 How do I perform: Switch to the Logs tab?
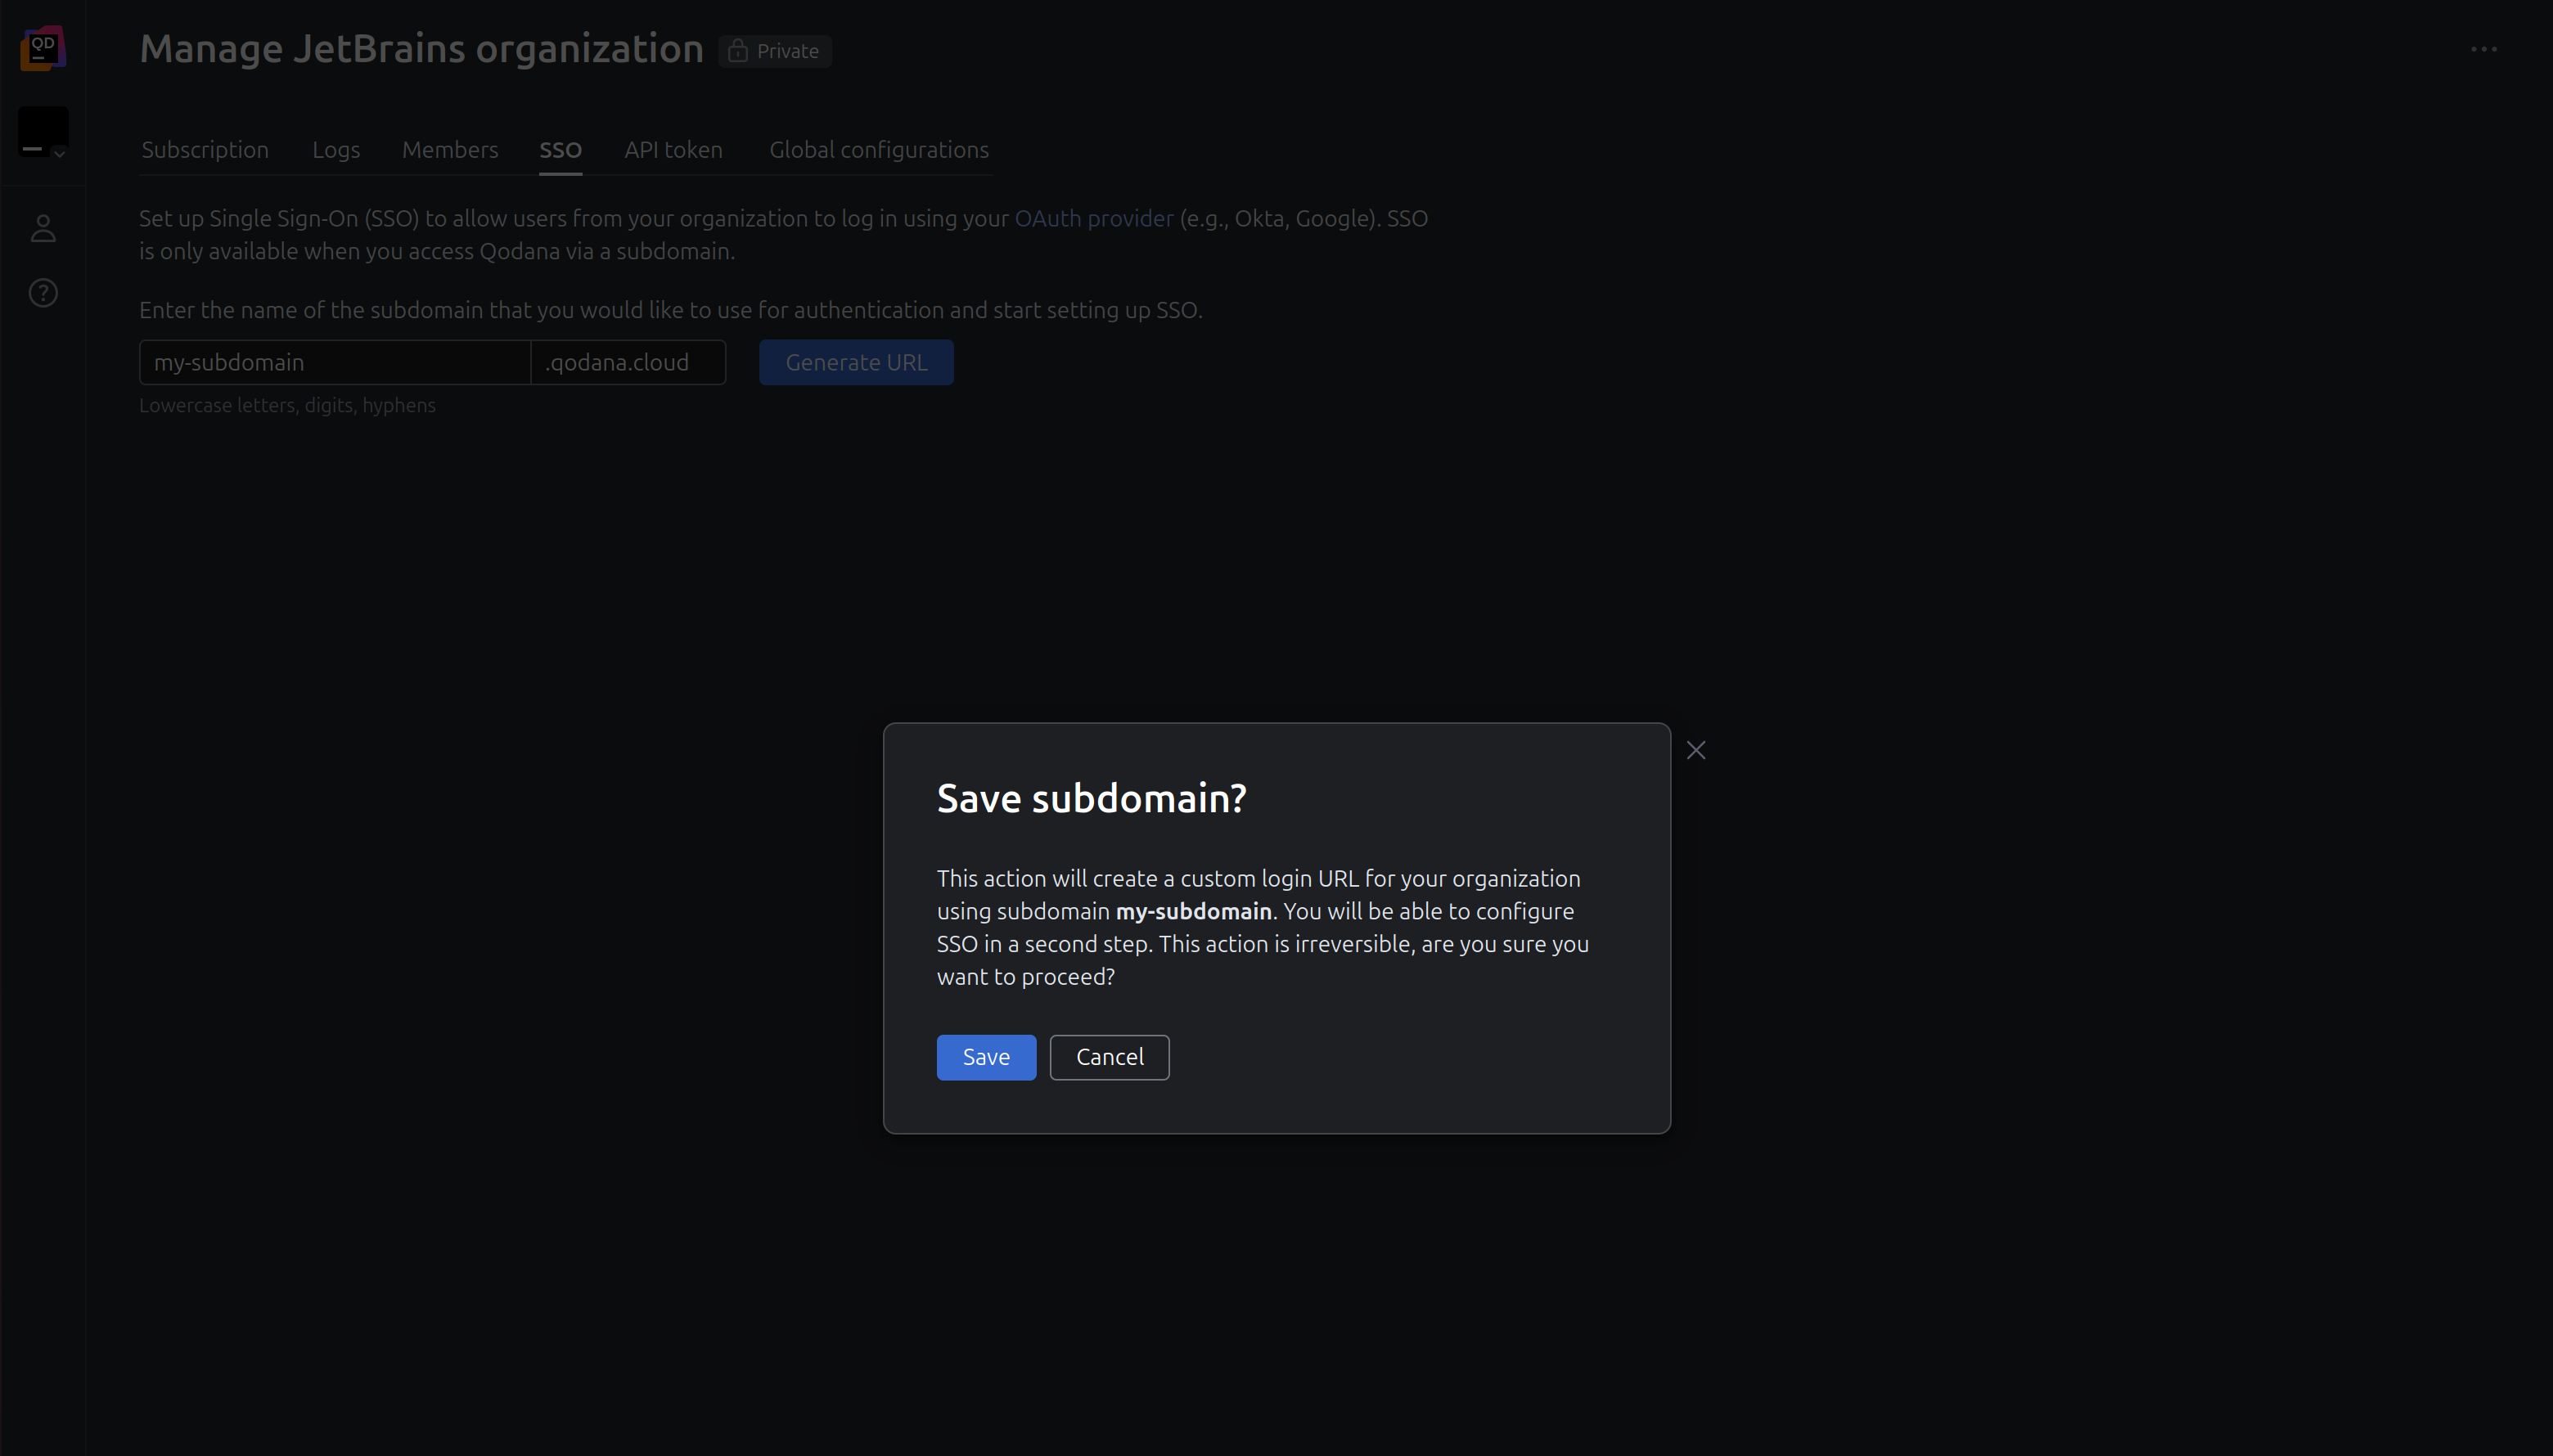coord(336,150)
